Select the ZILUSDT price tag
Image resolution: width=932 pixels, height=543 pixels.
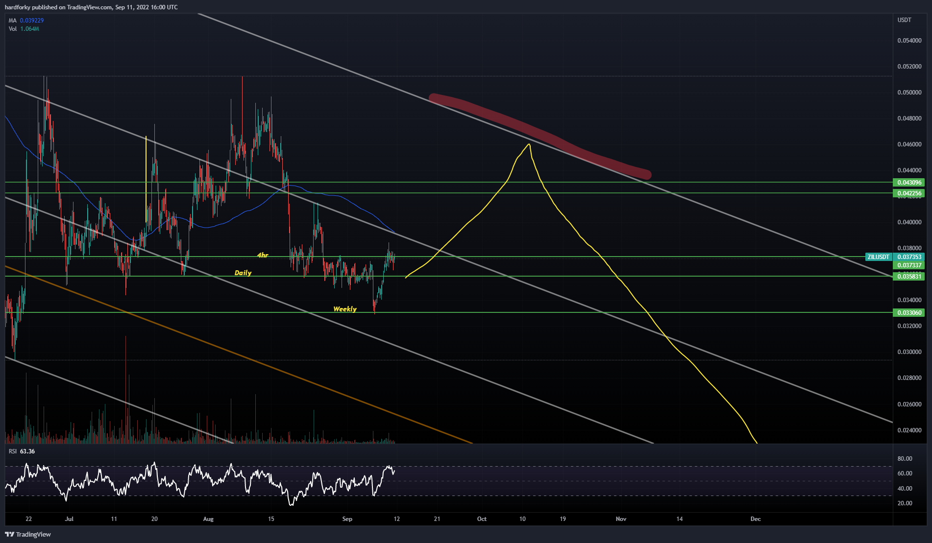click(x=878, y=257)
